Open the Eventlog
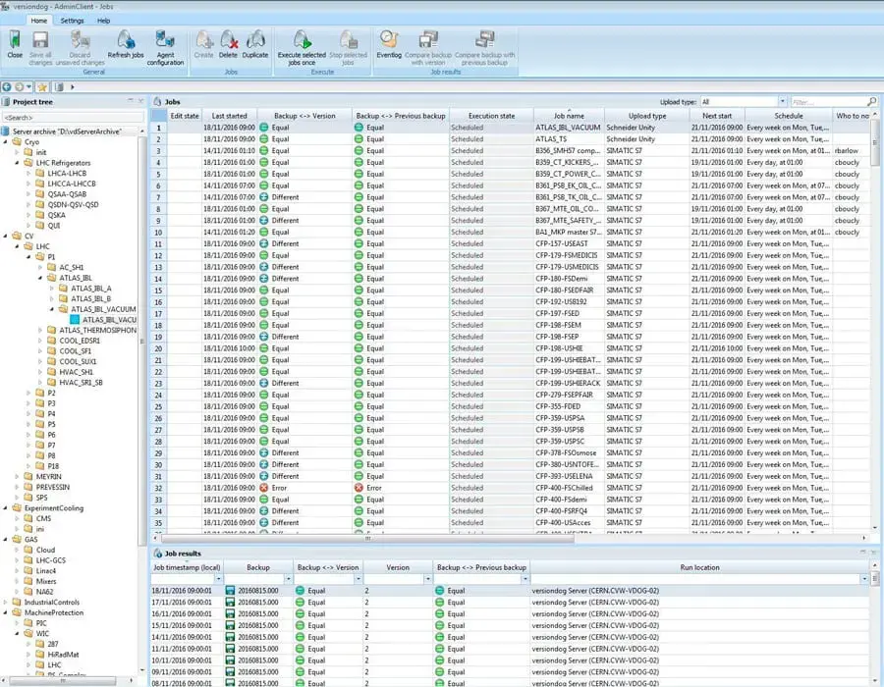This screenshot has height=687, width=884. coord(389,40)
